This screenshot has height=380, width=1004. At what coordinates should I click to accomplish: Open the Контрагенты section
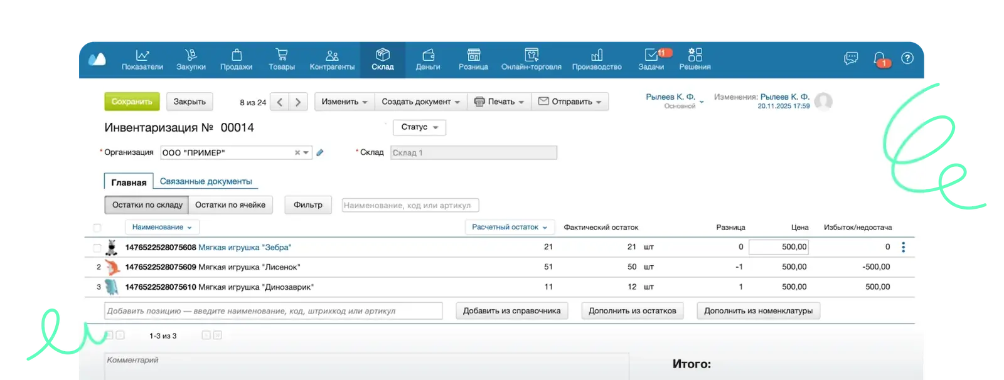coord(332,60)
